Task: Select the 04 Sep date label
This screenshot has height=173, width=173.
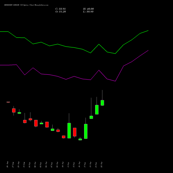Action: tap(46, 165)
